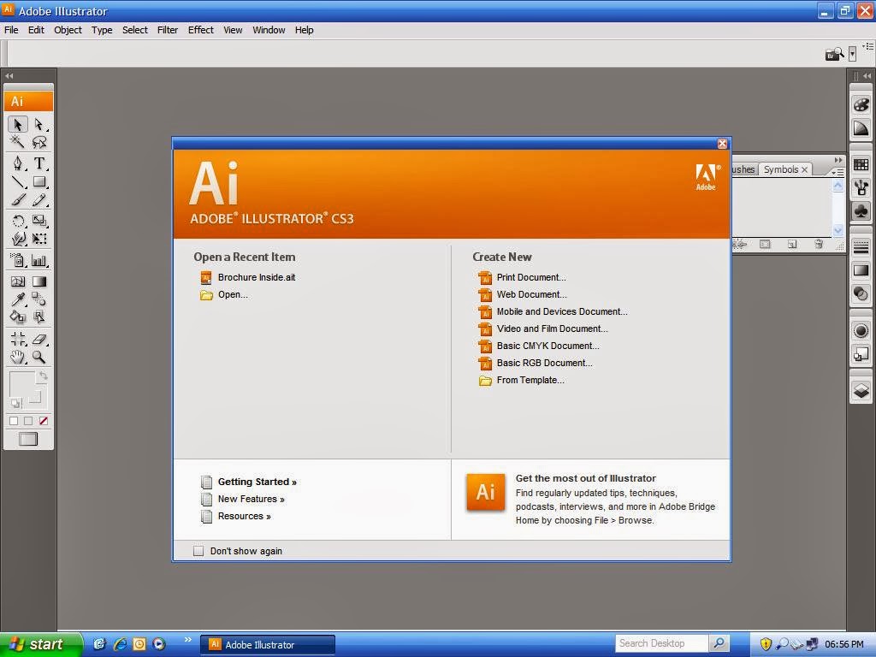Open the Bridge button dropdown arrow
The height and width of the screenshot is (657, 876).
pyautogui.click(x=852, y=54)
